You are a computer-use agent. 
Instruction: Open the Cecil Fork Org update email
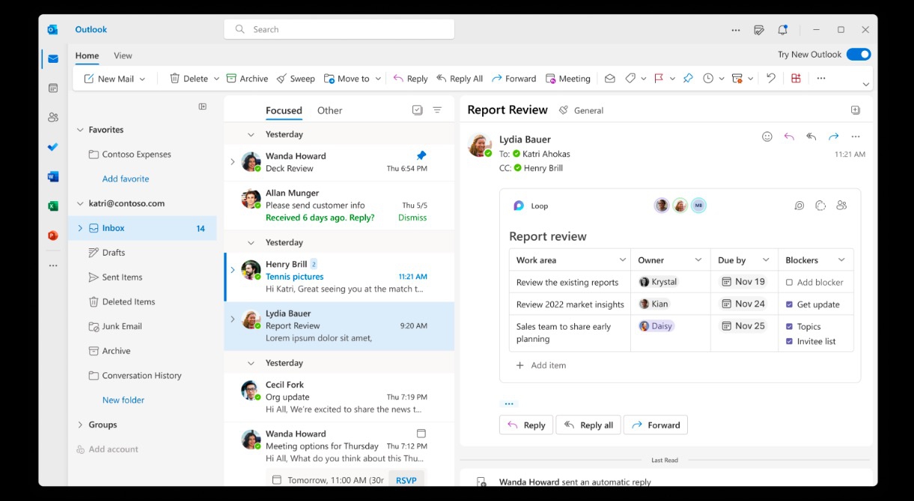pos(340,397)
